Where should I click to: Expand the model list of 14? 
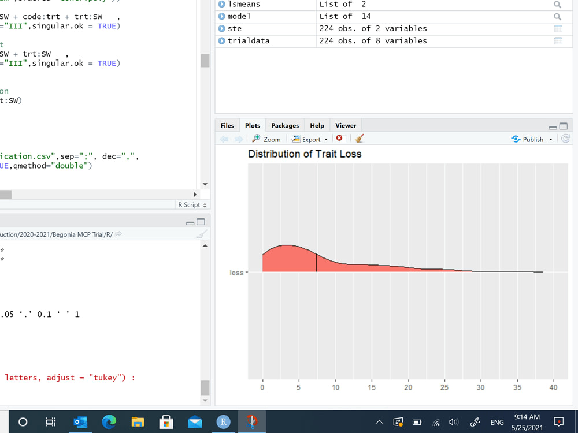tap(220, 16)
